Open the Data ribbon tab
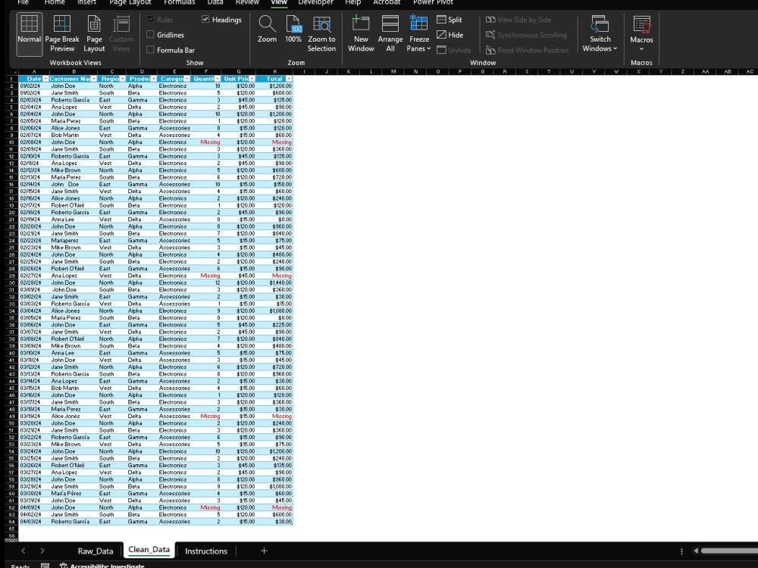758x568 pixels. 215,2
